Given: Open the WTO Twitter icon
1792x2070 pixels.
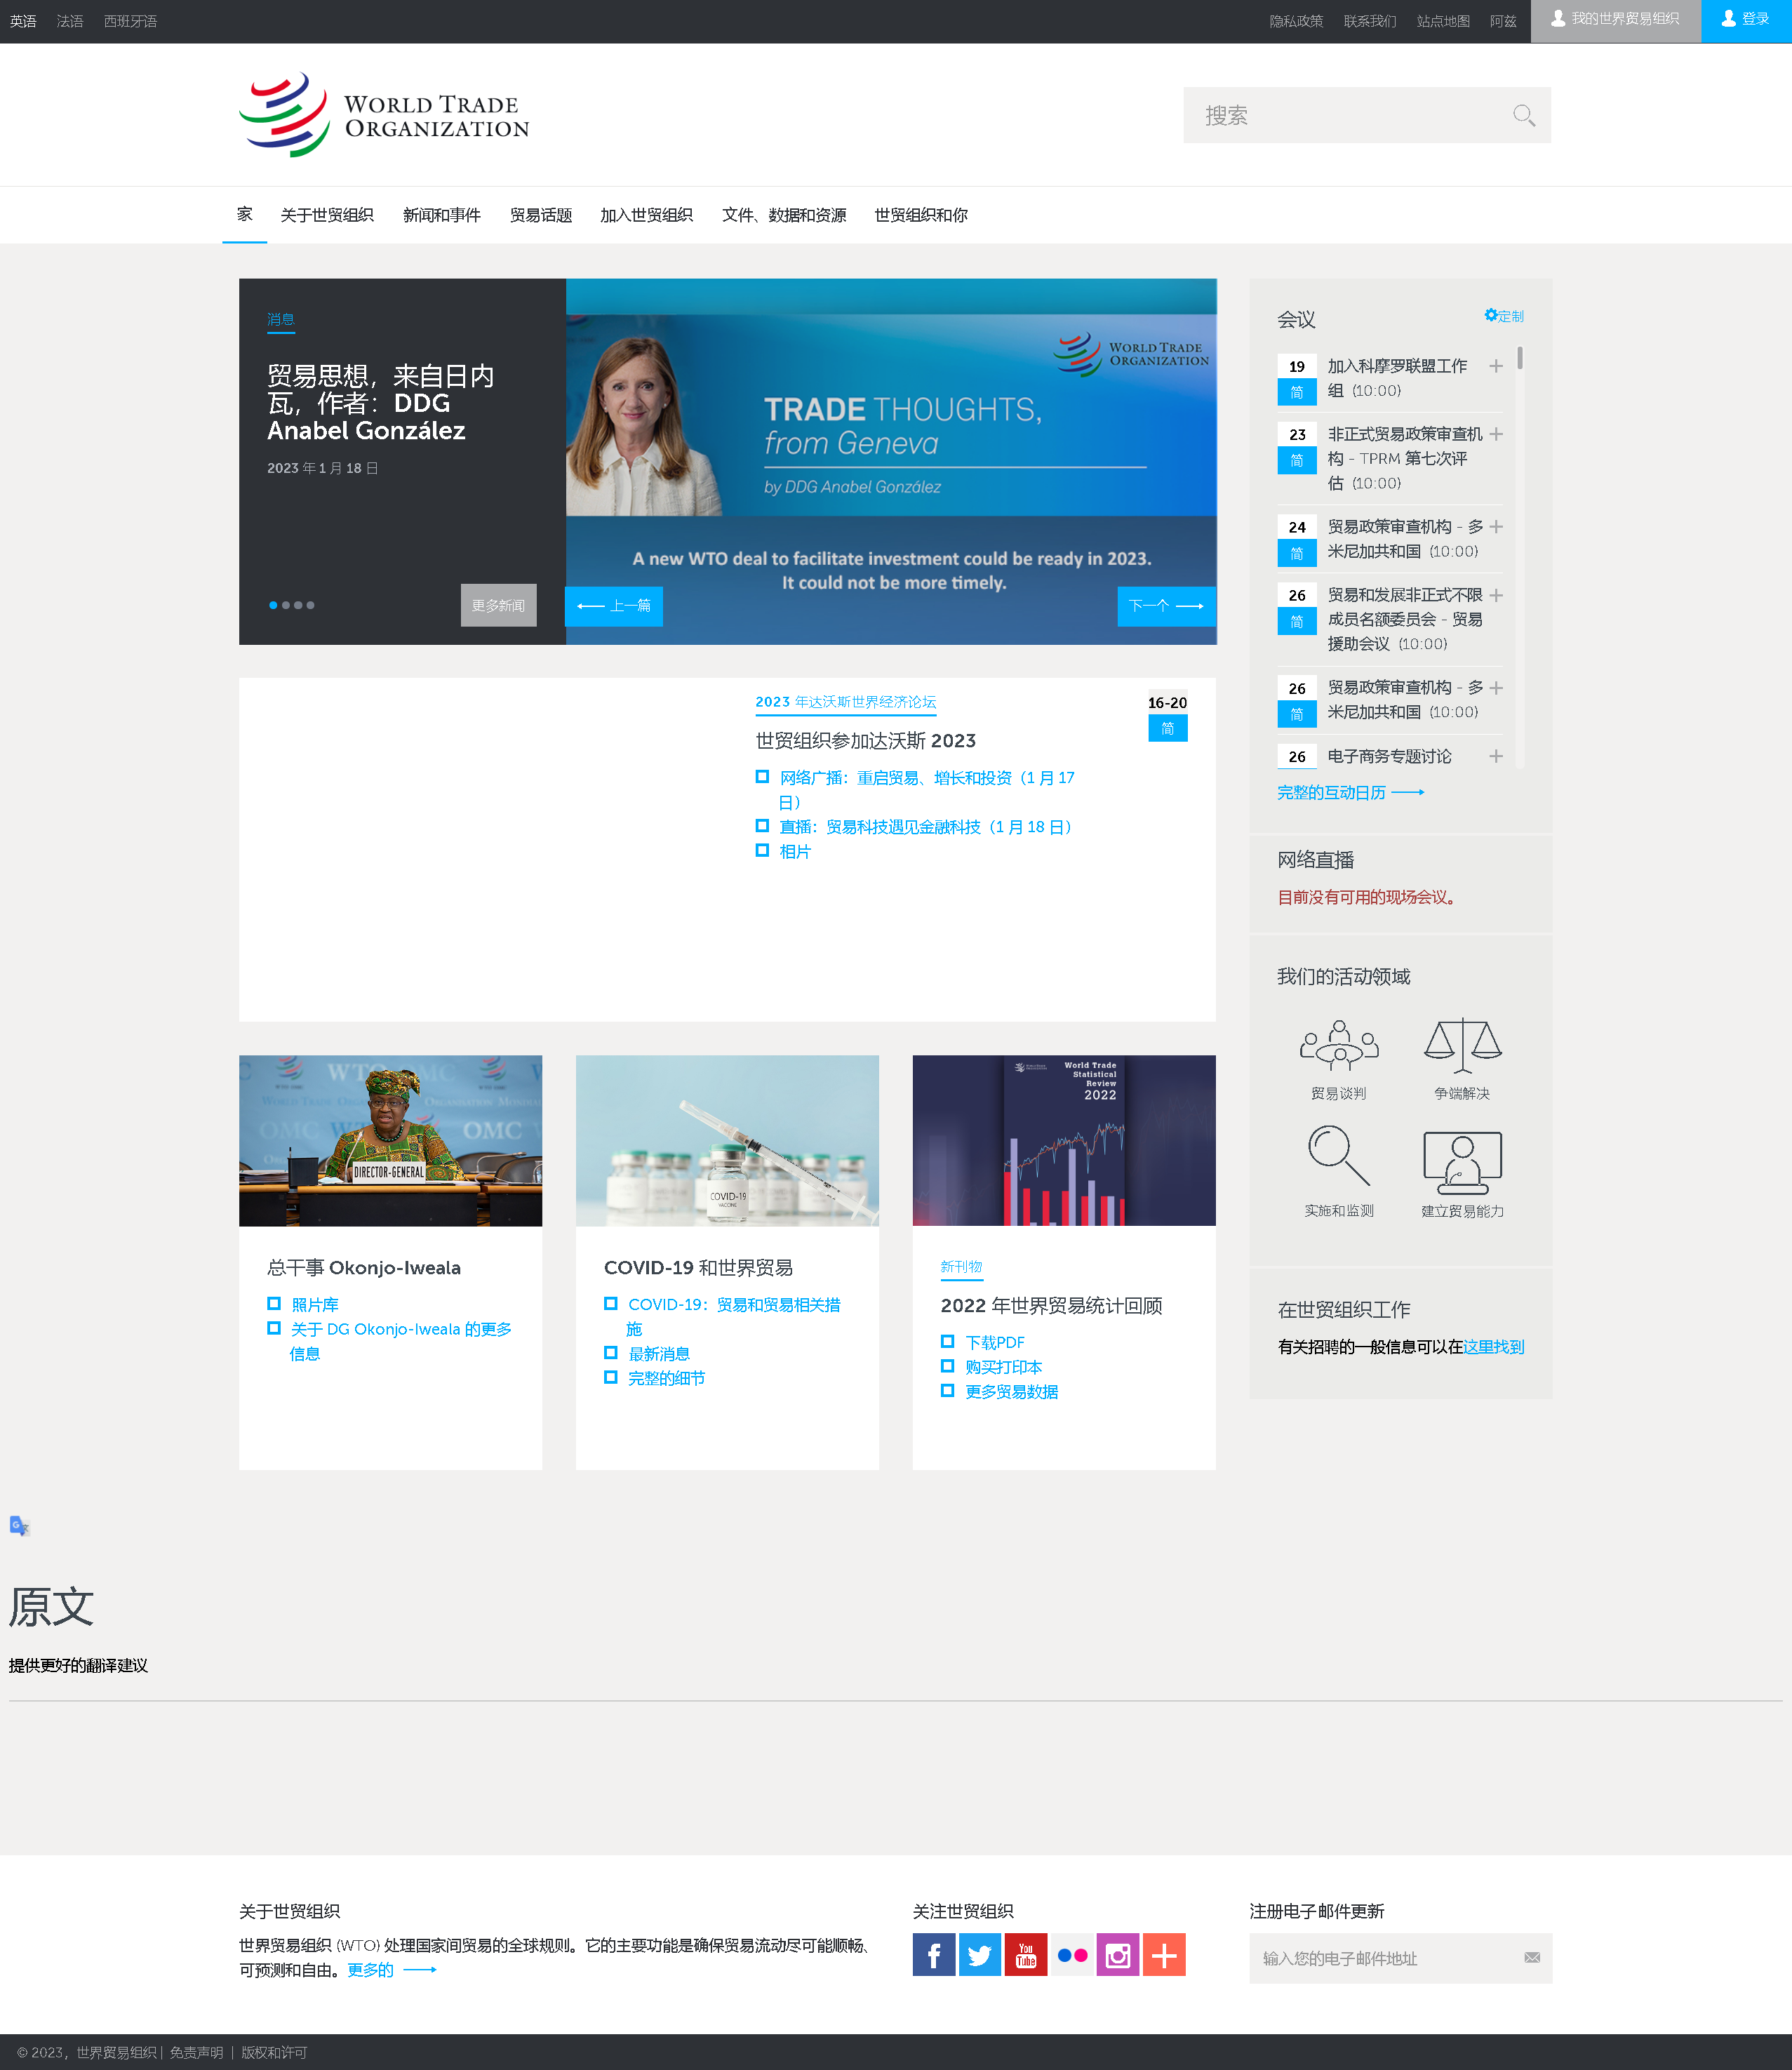Looking at the screenshot, I should pyautogui.click(x=979, y=1955).
